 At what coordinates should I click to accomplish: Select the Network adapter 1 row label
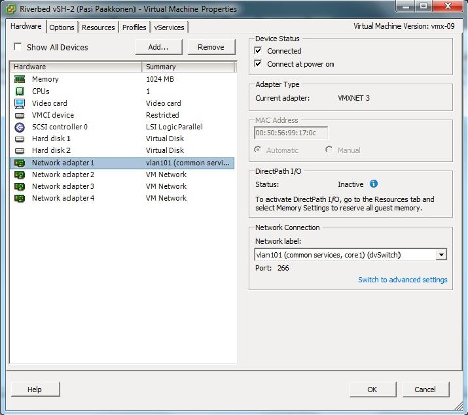tap(63, 163)
